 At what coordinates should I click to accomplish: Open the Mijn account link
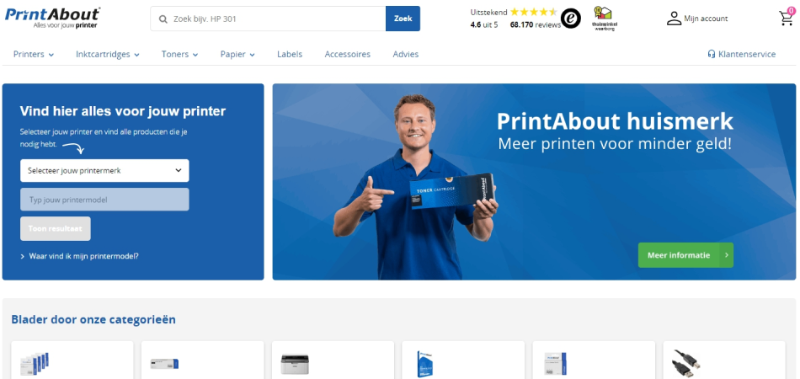(706, 19)
